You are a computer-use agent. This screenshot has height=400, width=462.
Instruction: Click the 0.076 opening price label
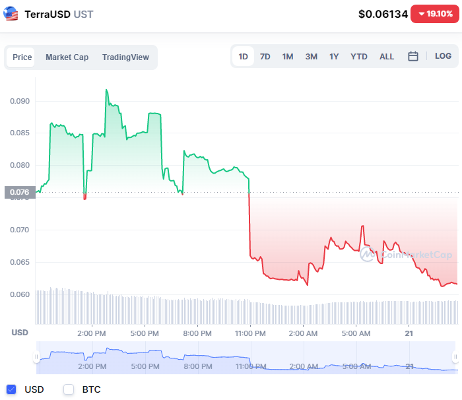pyautogui.click(x=20, y=193)
